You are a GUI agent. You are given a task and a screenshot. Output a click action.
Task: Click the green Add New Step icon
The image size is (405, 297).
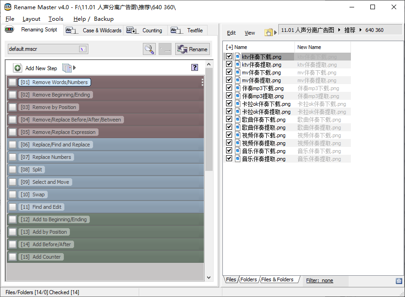pos(18,68)
